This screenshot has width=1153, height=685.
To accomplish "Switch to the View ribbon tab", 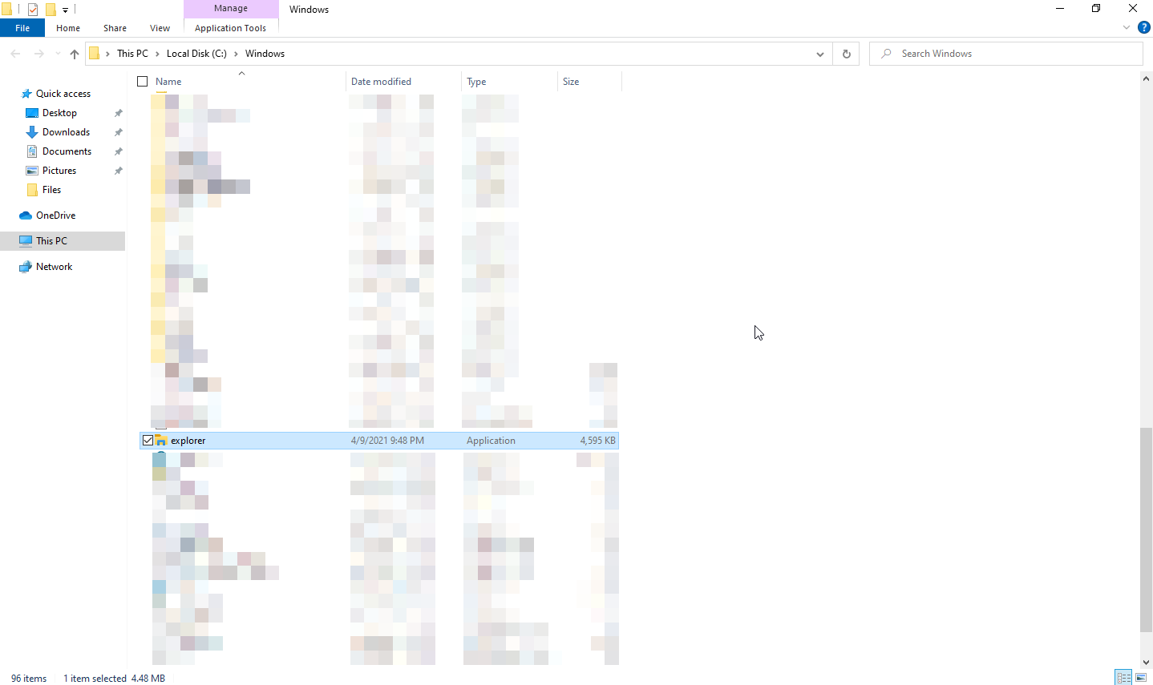I will pos(160,28).
